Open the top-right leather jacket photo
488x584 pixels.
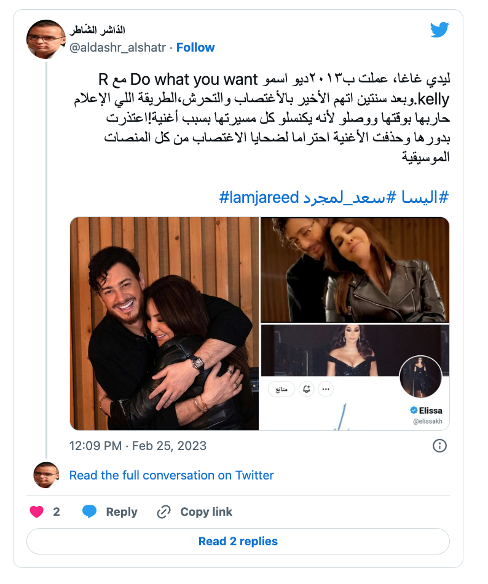click(x=355, y=270)
